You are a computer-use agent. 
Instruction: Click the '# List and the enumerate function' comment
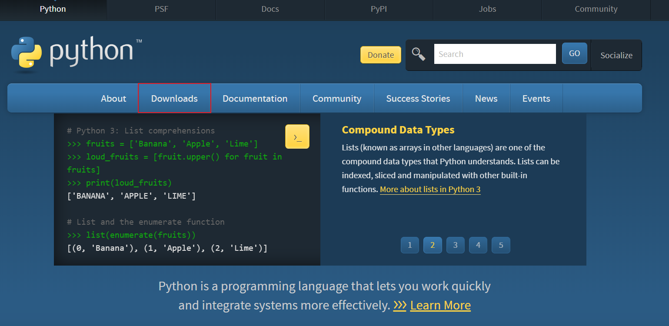click(x=146, y=222)
